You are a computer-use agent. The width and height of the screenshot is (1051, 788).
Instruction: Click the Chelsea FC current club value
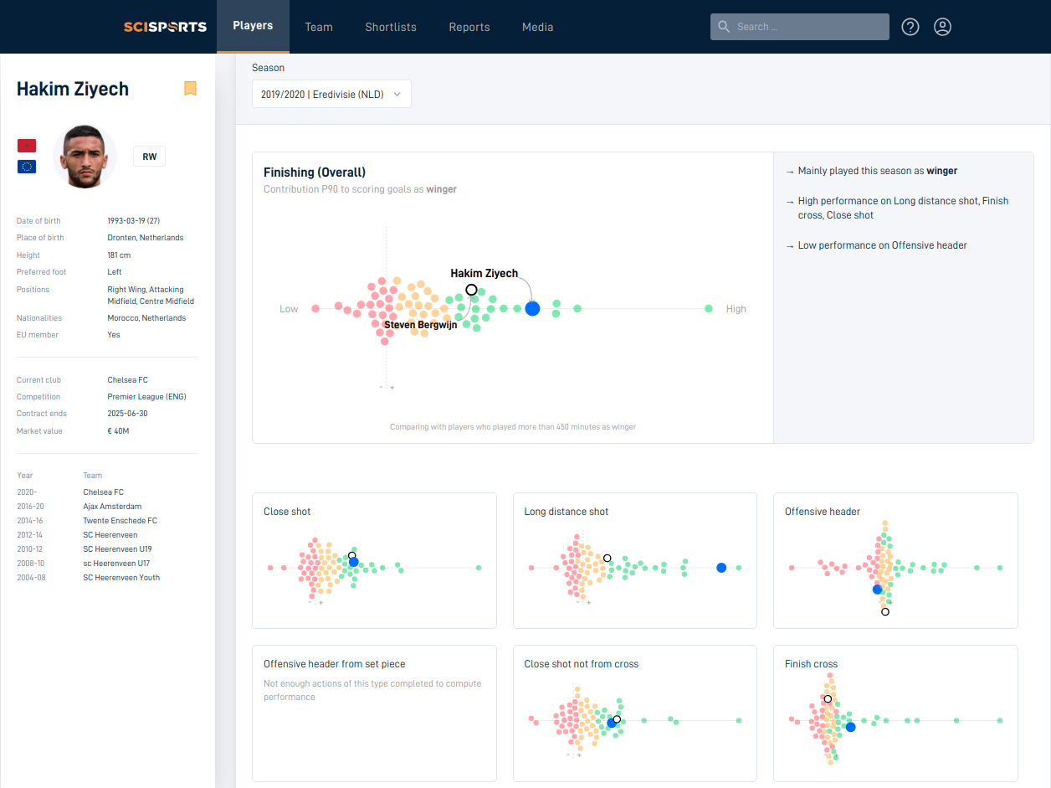tap(128, 380)
